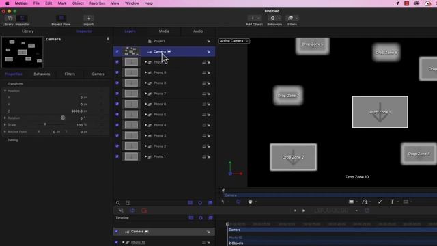This screenshot has height=246, width=437.
Task: Select the Bezier pen tool
Action: coord(365,202)
